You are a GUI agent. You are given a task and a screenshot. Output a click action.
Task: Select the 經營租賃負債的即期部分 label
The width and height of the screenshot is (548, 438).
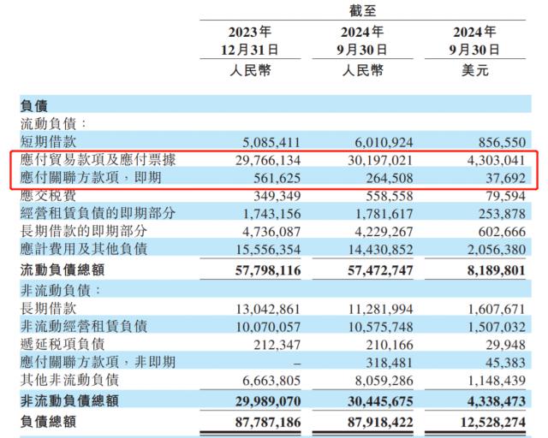pyautogui.click(x=98, y=213)
